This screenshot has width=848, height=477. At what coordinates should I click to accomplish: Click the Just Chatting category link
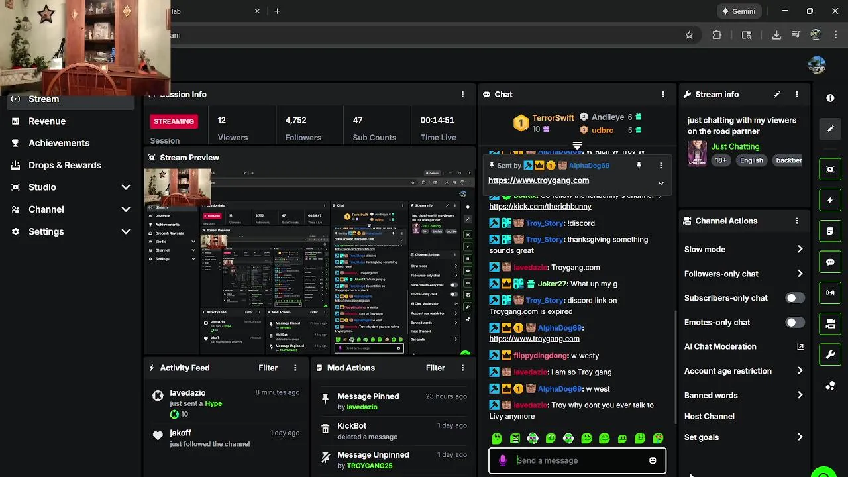735,147
